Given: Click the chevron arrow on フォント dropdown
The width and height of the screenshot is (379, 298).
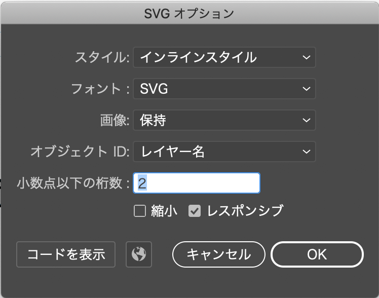Looking at the screenshot, I should coord(306,89).
